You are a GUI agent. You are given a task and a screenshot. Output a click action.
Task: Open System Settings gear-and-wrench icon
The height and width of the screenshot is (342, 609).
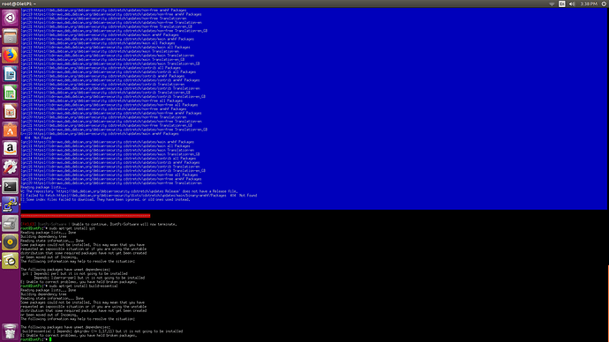[10, 167]
